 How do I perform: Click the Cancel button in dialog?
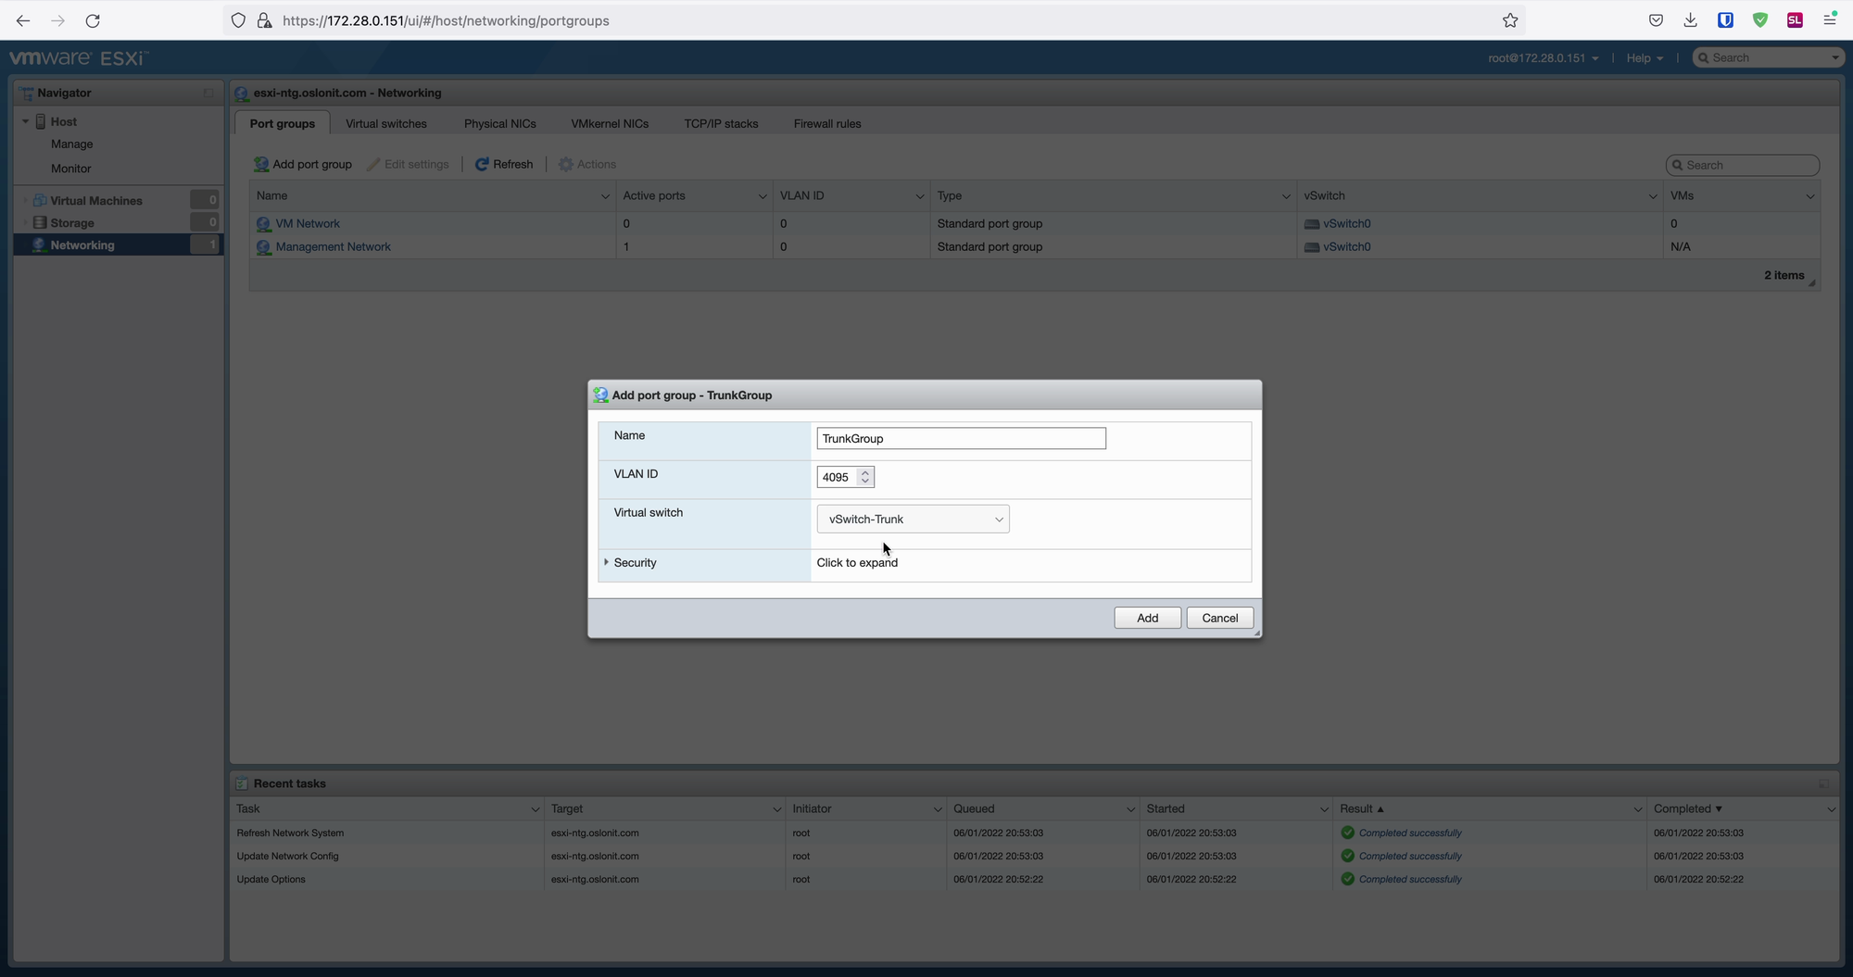click(x=1219, y=619)
